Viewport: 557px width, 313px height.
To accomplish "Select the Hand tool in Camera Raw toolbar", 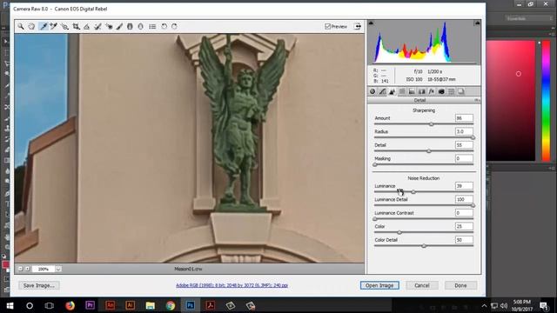I will pyautogui.click(x=31, y=26).
